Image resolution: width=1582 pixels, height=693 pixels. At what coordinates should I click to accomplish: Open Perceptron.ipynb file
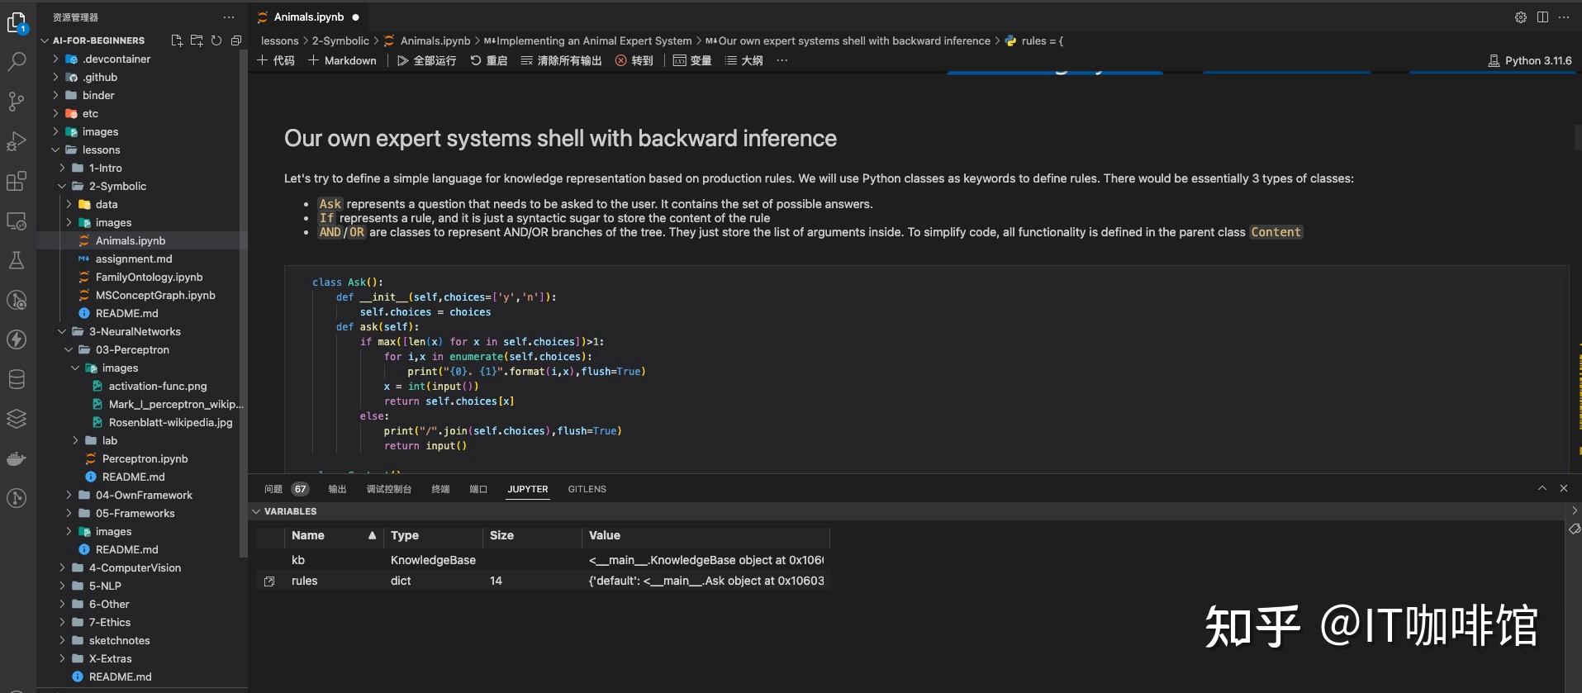click(145, 458)
